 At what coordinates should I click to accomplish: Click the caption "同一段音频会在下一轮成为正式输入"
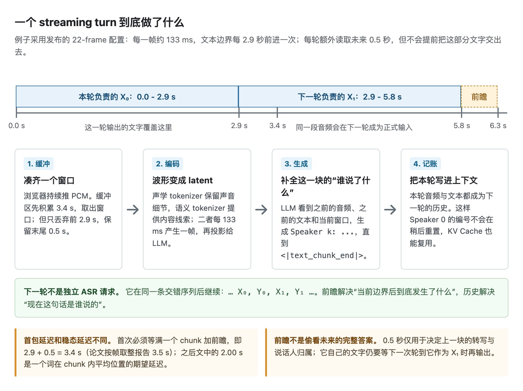click(354, 127)
